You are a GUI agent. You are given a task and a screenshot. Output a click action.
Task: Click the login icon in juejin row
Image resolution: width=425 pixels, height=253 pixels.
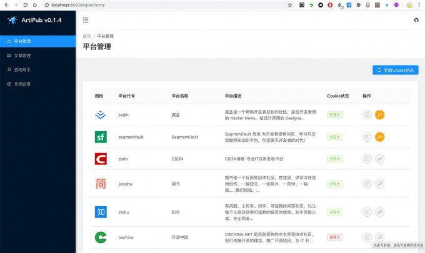(367, 115)
